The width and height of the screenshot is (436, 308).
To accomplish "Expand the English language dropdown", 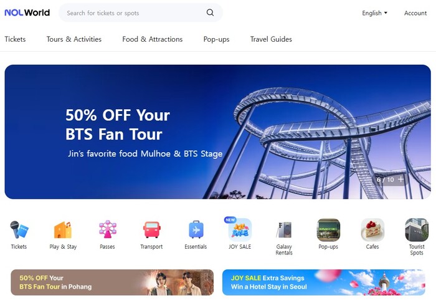I will (374, 13).
